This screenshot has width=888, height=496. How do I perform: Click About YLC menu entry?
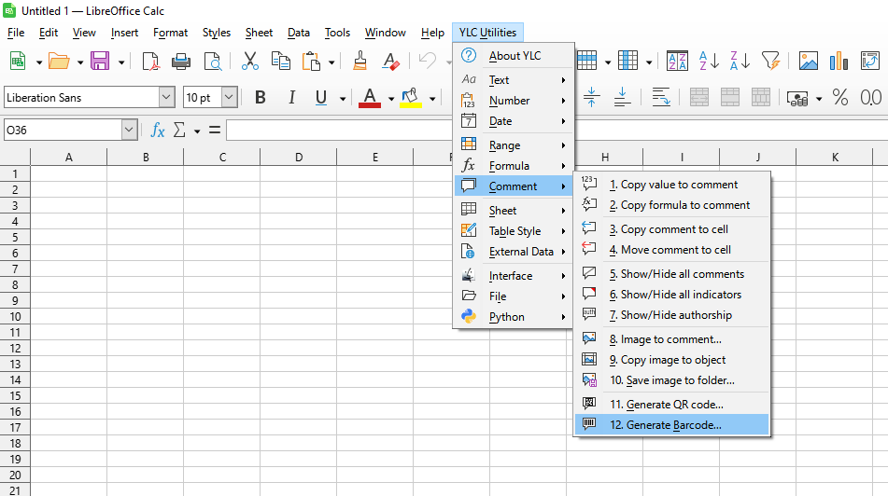[x=514, y=56]
